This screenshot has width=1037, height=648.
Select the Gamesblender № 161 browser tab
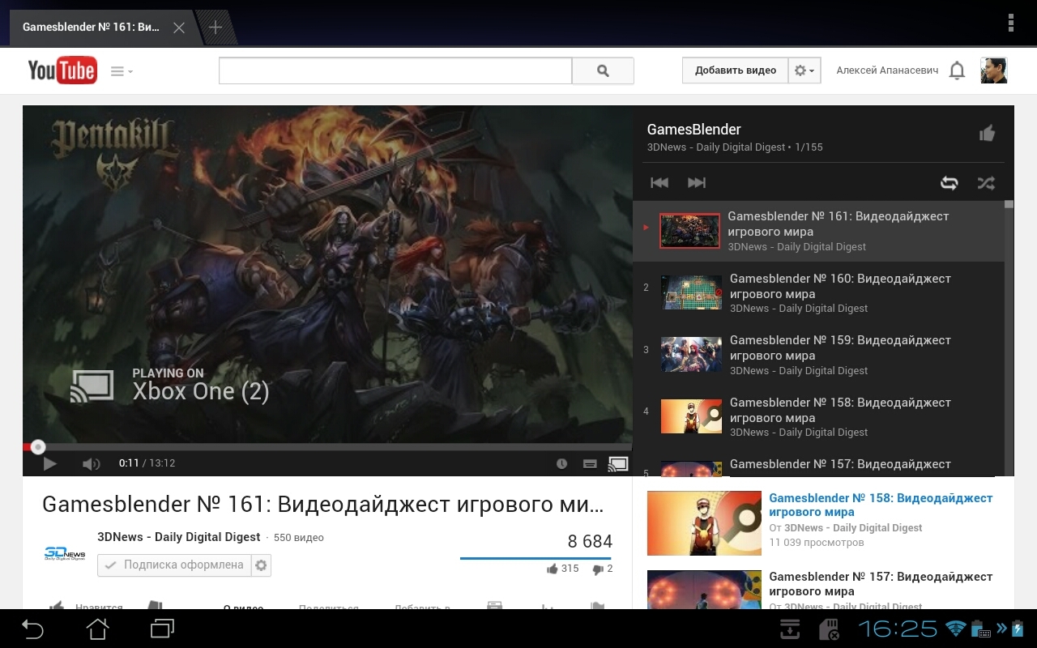pos(91,28)
